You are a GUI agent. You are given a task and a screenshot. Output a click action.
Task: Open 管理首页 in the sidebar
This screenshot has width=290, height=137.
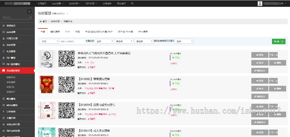point(17,26)
